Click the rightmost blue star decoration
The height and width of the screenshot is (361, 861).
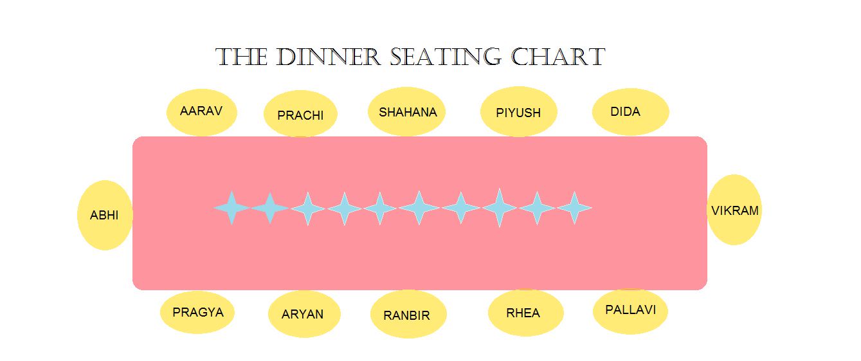pyautogui.click(x=574, y=208)
